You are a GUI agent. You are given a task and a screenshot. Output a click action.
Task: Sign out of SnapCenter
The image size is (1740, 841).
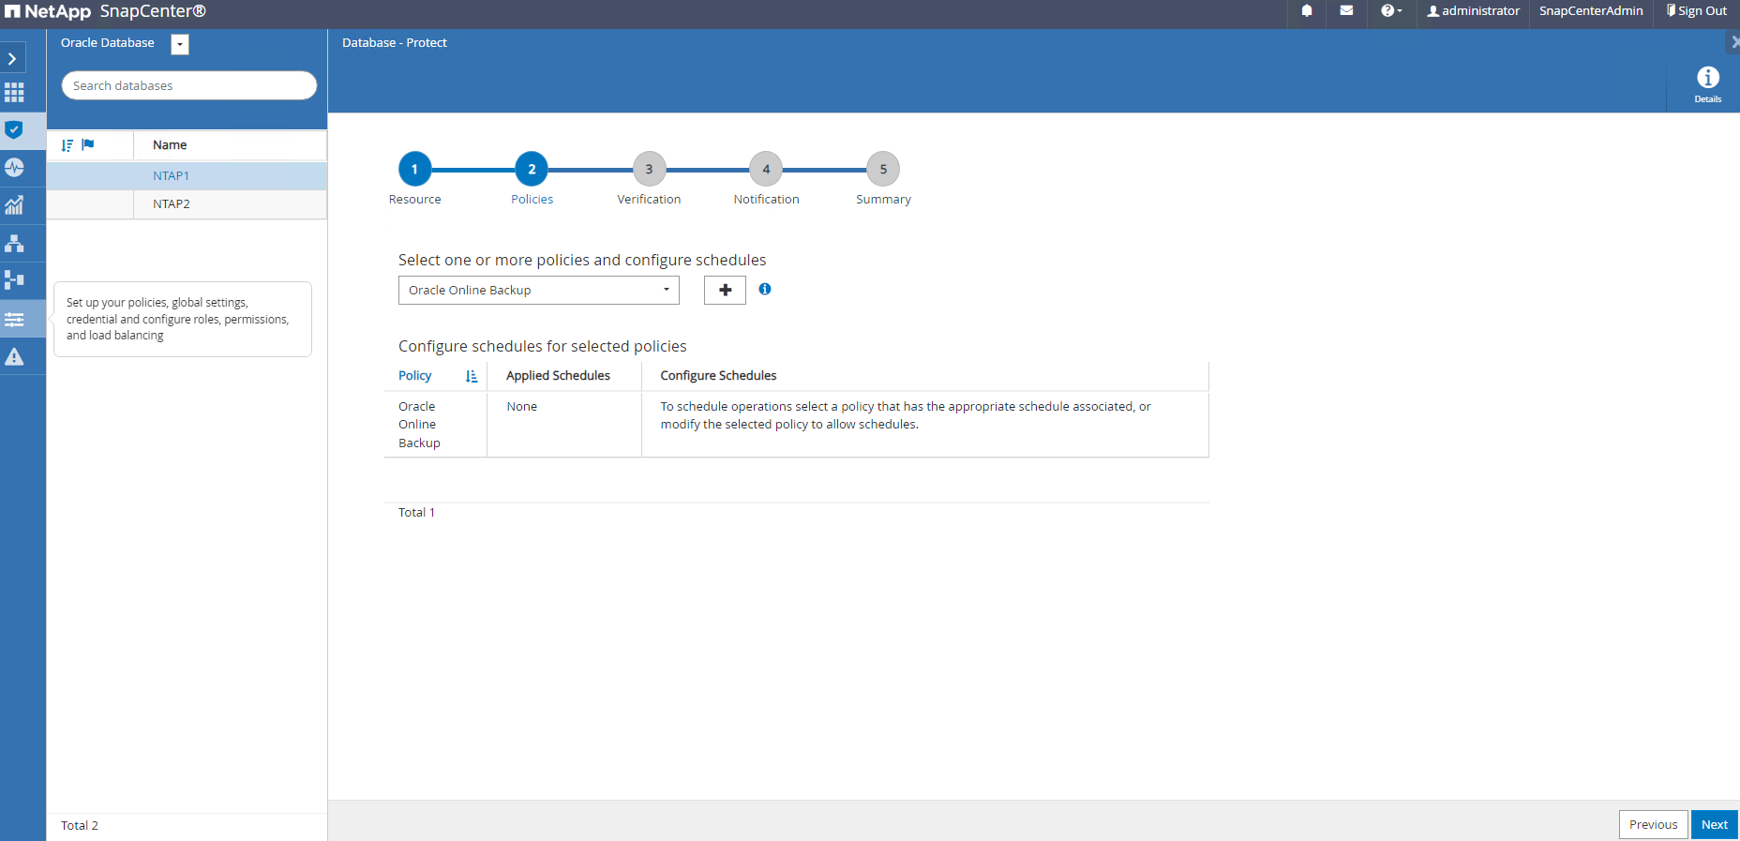coord(1697,11)
